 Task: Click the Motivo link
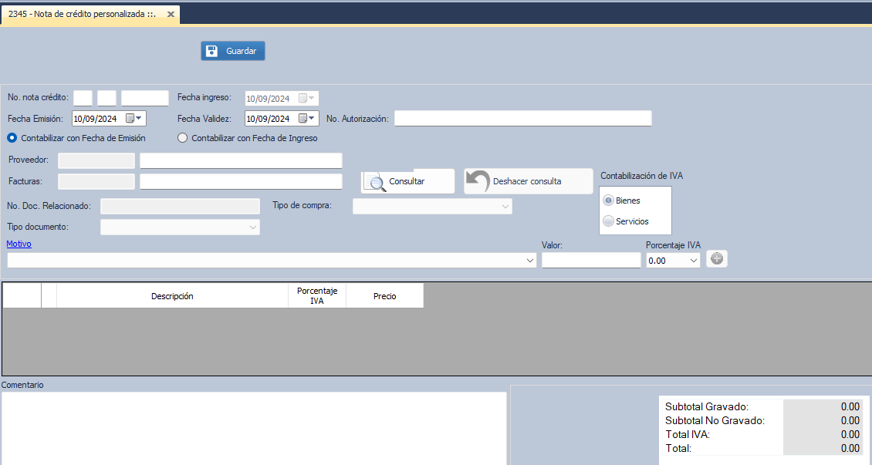point(19,244)
